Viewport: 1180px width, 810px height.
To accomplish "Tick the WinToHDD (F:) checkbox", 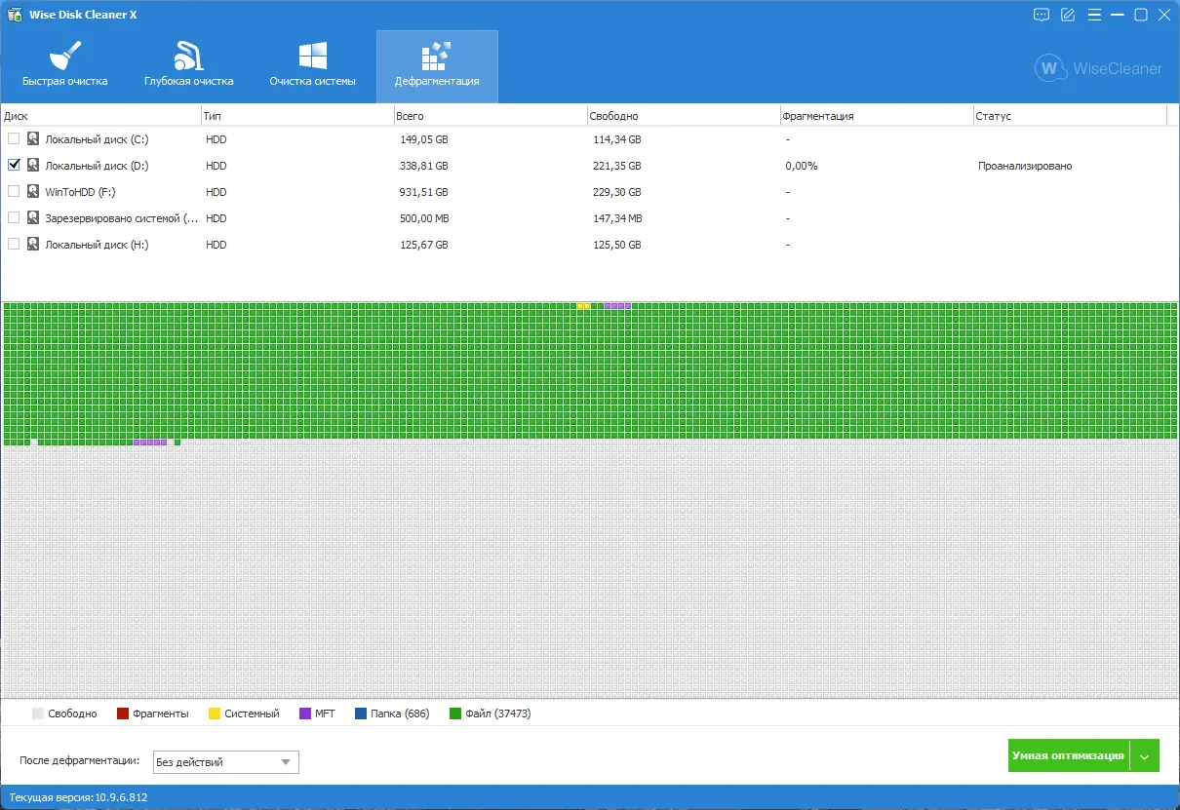I will pos(14,192).
